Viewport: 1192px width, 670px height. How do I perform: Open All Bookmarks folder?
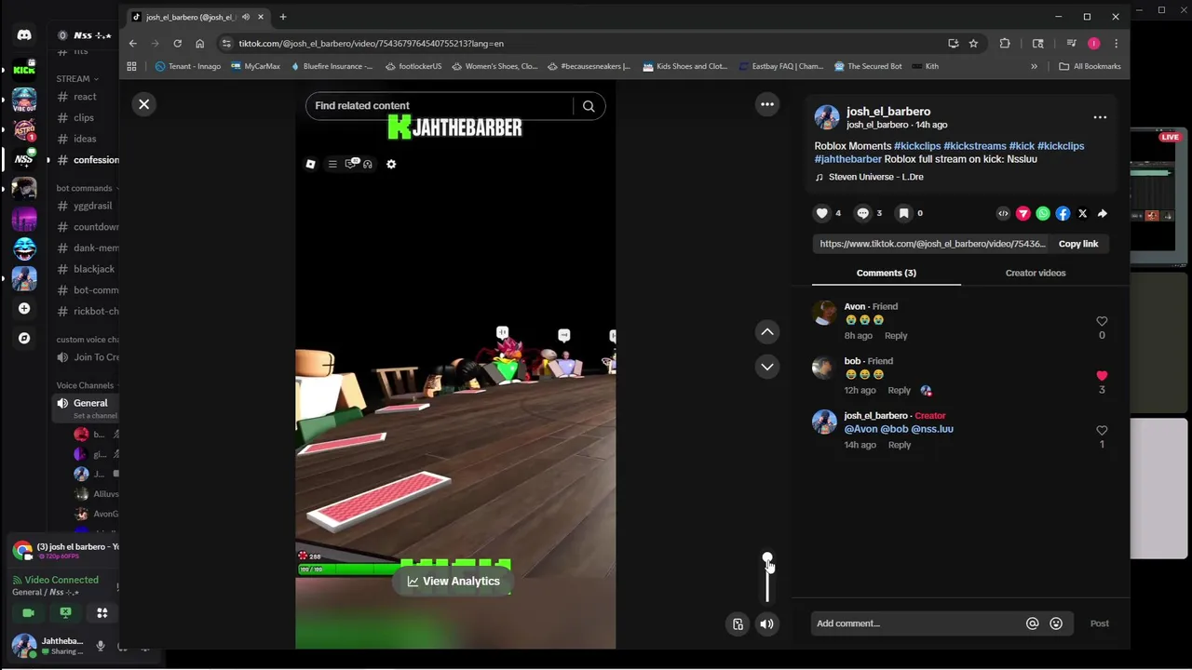point(1090,66)
